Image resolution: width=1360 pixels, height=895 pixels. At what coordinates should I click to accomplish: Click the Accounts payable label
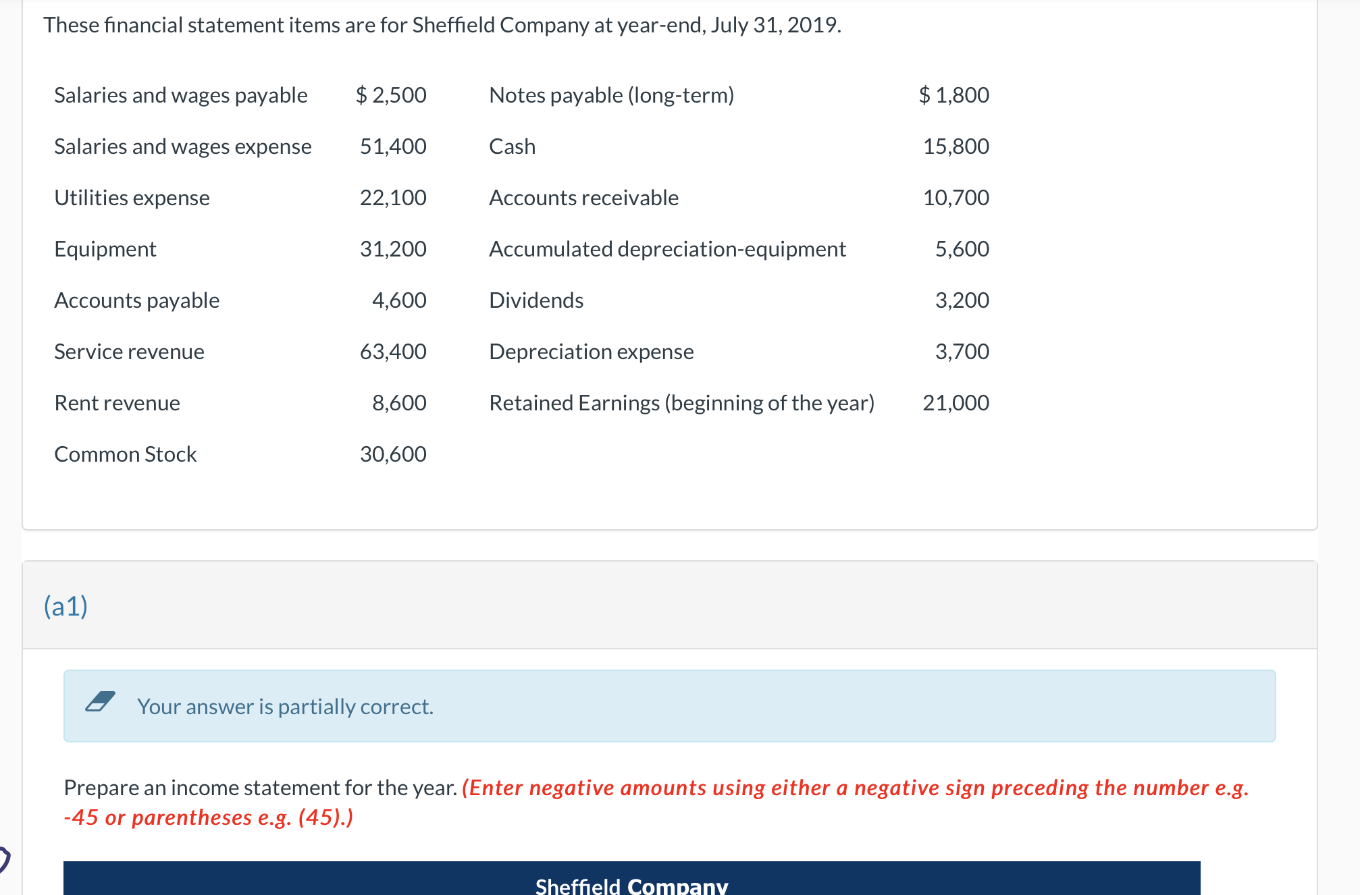(136, 300)
